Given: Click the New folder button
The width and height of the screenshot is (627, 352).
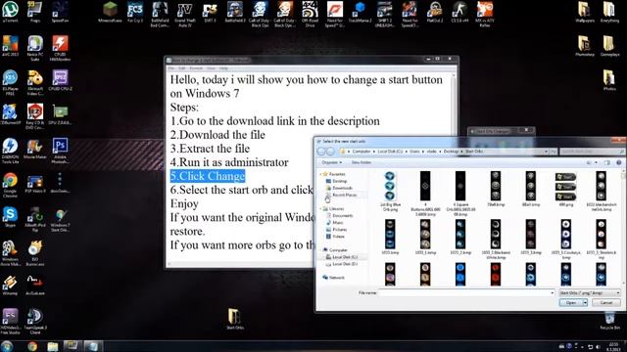Looking at the screenshot, I should point(362,162).
